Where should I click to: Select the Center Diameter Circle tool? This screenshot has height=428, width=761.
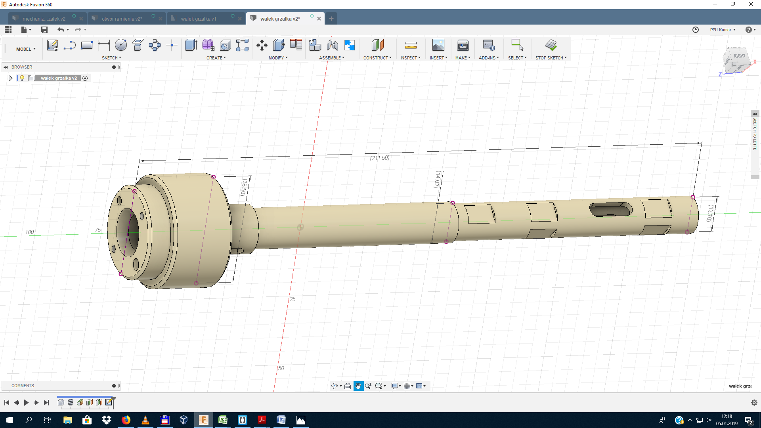click(x=121, y=45)
